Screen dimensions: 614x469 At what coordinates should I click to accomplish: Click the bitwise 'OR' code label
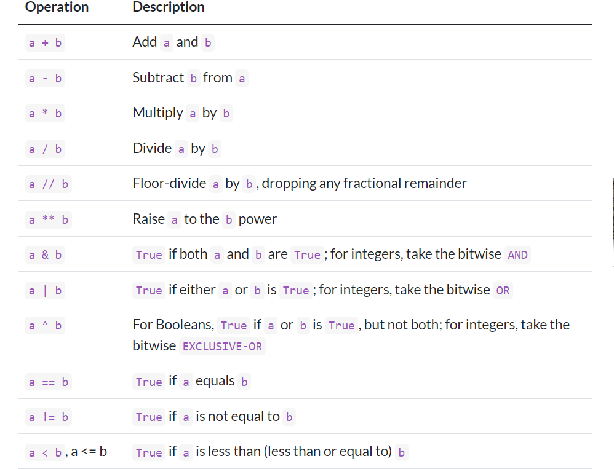tap(503, 291)
